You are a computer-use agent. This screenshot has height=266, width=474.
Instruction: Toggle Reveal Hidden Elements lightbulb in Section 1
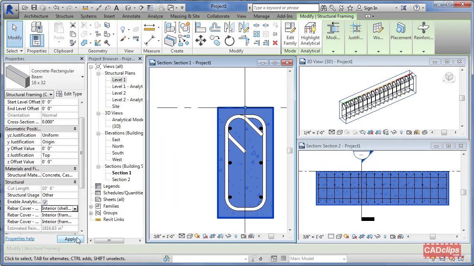pos(236,236)
